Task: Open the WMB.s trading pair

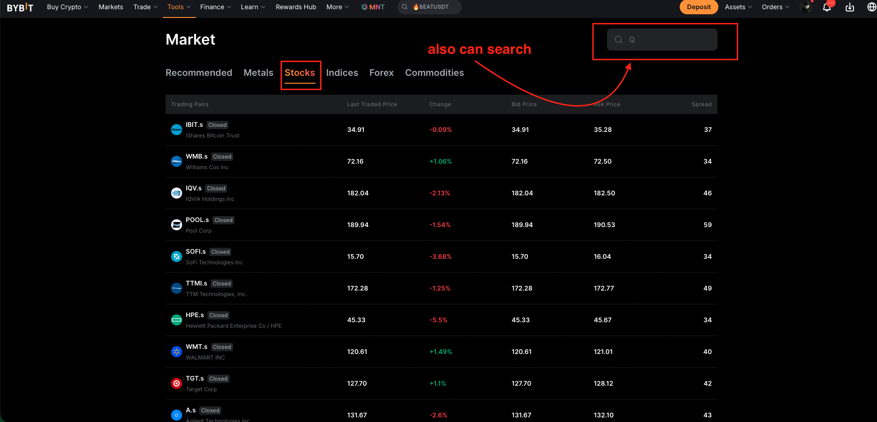Action: [441, 161]
